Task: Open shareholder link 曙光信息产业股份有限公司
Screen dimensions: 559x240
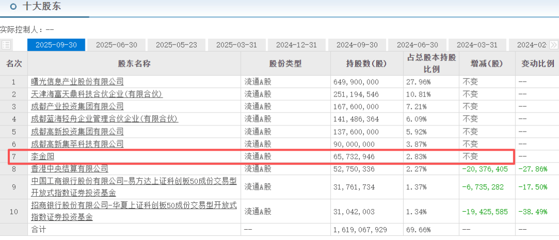Action: [x=77, y=82]
